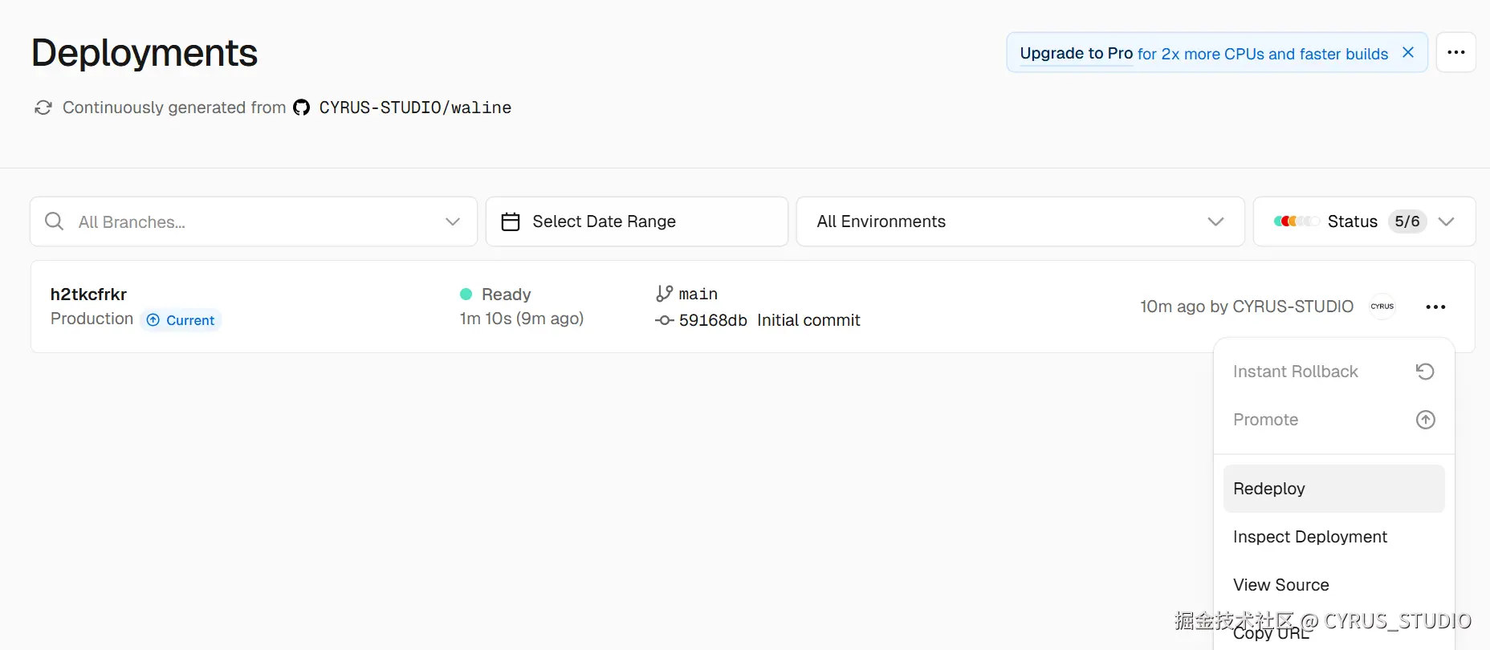Click the main branch name
This screenshot has height=650, width=1490.
[698, 295]
